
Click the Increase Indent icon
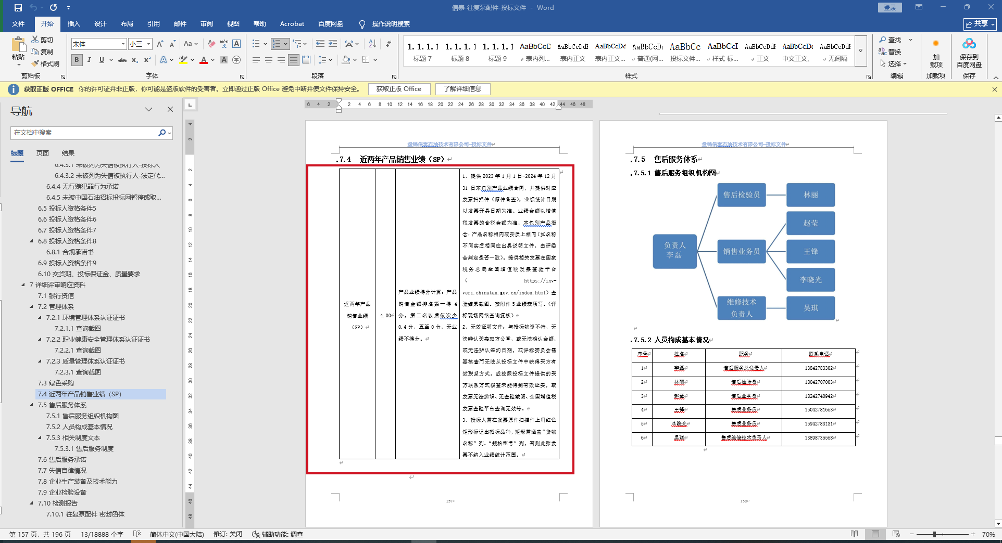333,44
